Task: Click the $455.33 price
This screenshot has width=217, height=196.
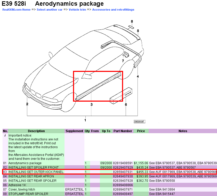Action: [142, 172]
